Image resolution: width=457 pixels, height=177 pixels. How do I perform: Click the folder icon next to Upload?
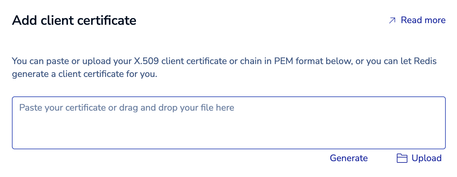[x=401, y=159]
